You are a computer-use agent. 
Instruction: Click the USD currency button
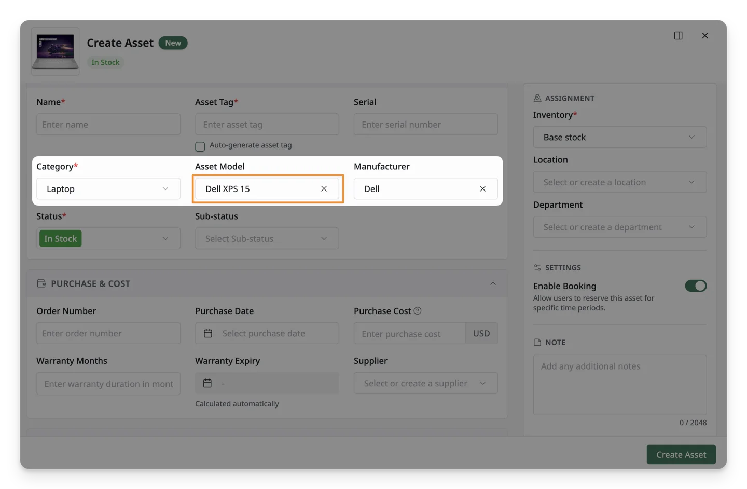point(481,333)
